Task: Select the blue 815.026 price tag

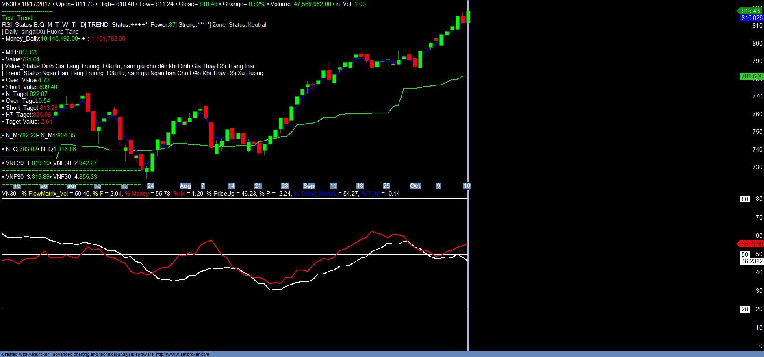Action: (751, 18)
